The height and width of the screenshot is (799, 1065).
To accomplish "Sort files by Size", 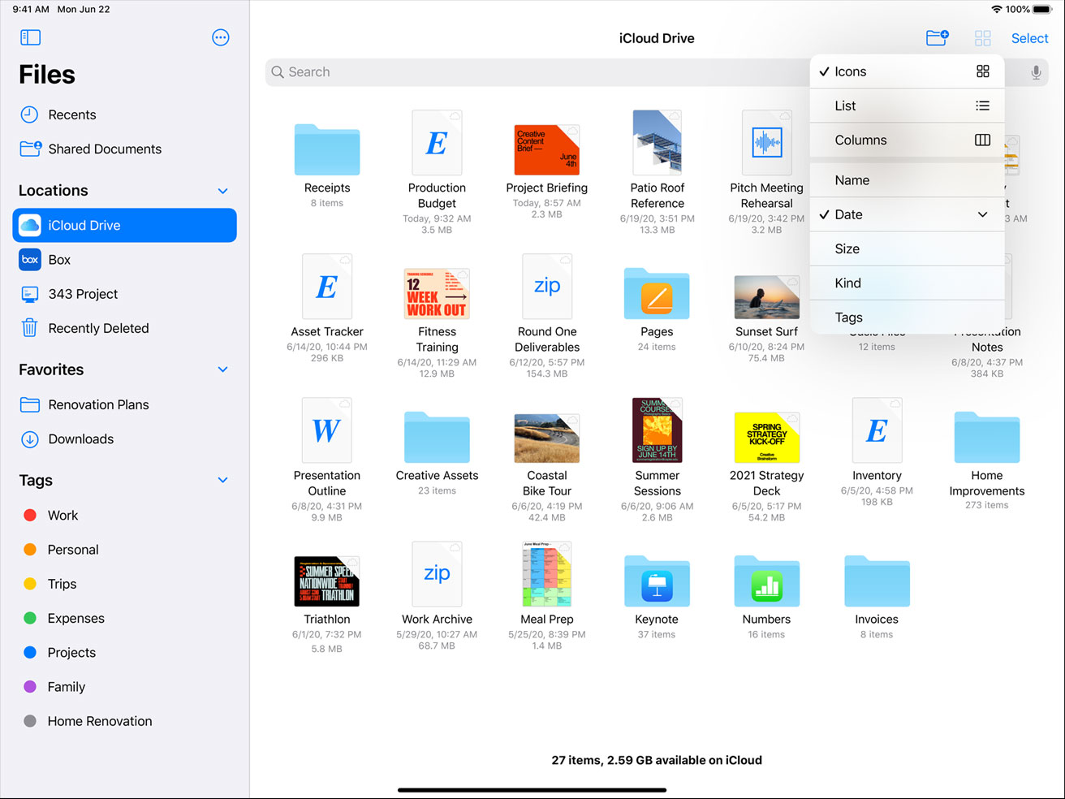I will [x=908, y=248].
